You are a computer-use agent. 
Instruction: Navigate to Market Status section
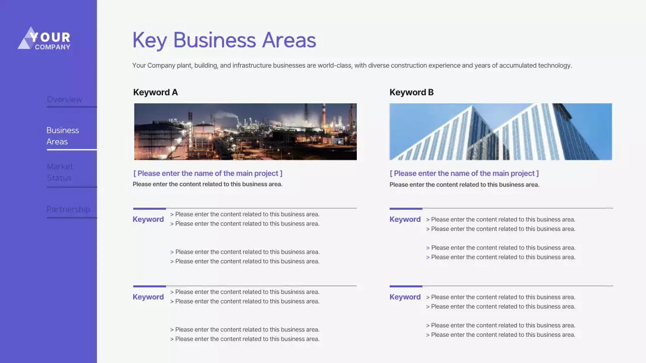click(60, 172)
